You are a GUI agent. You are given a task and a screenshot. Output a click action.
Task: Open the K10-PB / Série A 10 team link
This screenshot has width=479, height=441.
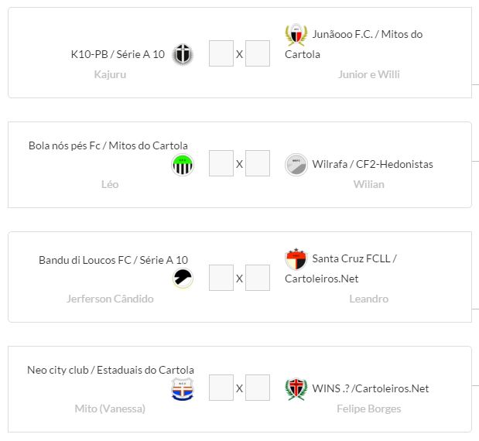[118, 54]
